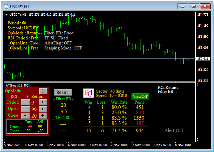Click the current price label 152.411
This screenshot has height=152, width=214.
point(203,59)
